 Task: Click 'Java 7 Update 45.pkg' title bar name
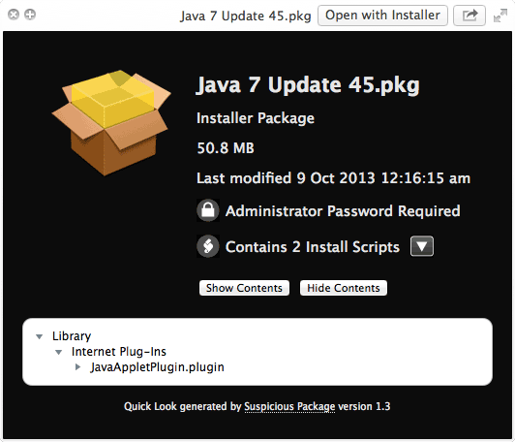[245, 16]
